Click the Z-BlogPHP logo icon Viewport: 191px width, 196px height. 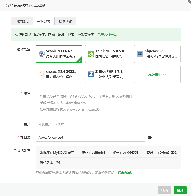coord(91,74)
